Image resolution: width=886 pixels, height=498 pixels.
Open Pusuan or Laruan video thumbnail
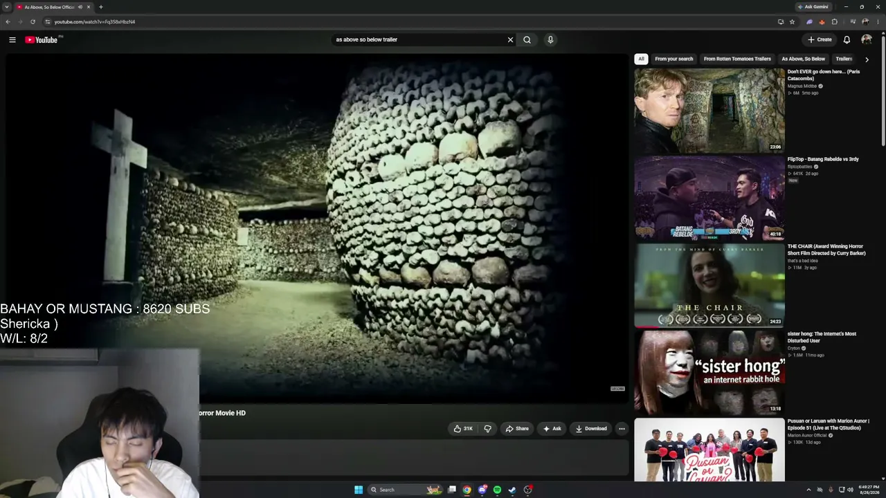point(709,450)
